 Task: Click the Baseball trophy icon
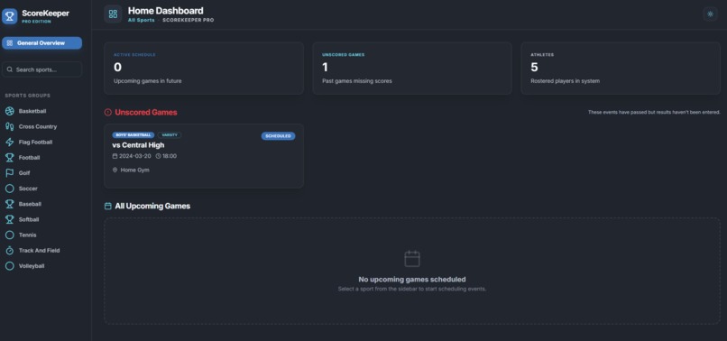[x=9, y=204]
